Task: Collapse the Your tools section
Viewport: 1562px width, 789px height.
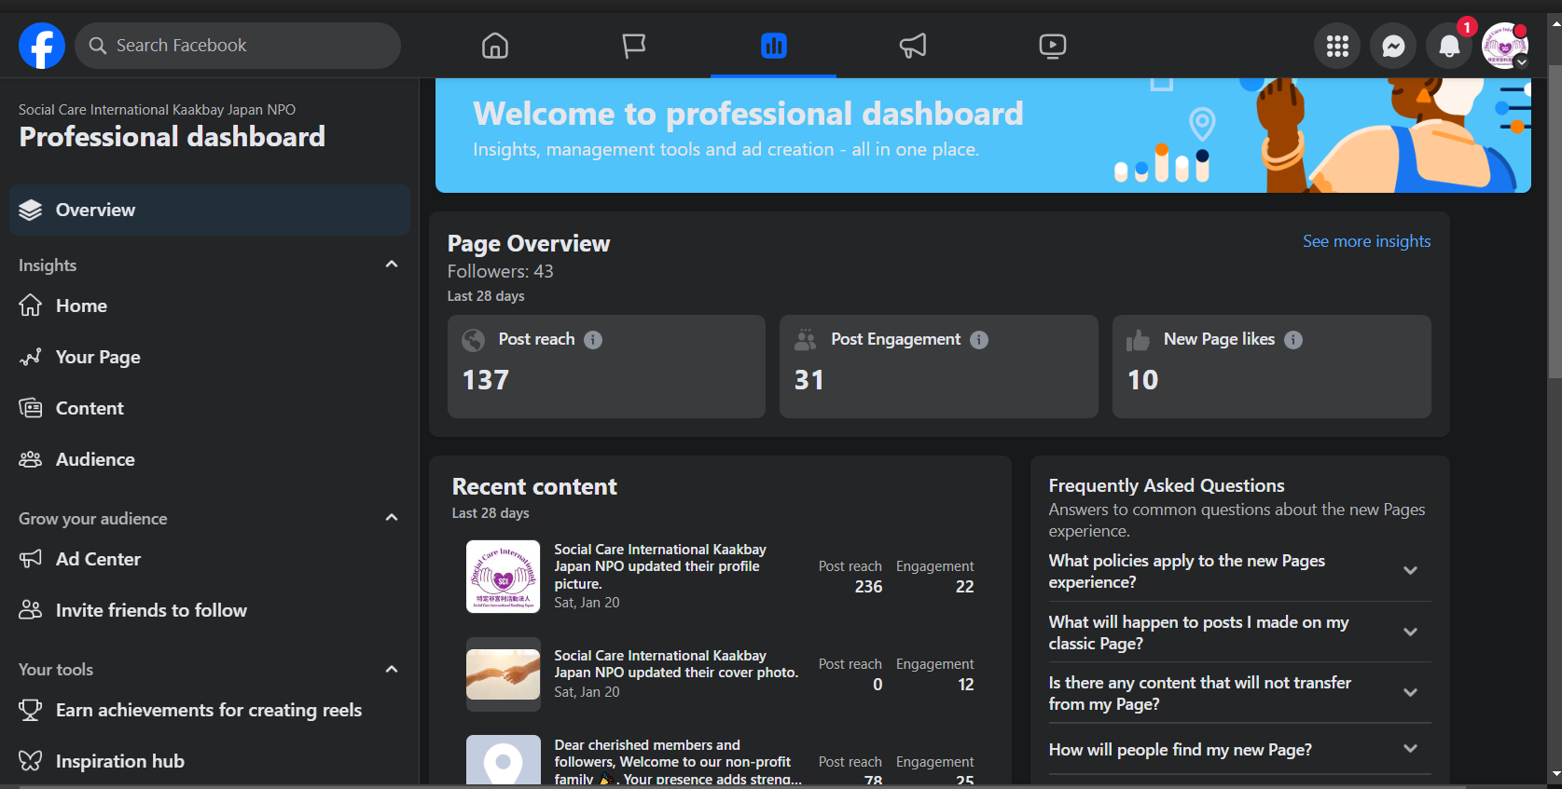Action: point(392,669)
